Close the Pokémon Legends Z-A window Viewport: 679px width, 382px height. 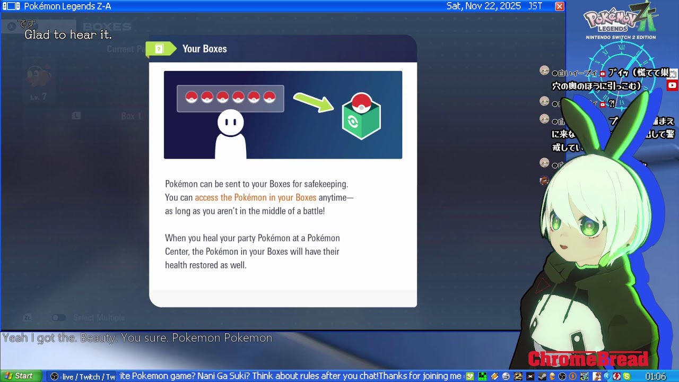coord(559,6)
